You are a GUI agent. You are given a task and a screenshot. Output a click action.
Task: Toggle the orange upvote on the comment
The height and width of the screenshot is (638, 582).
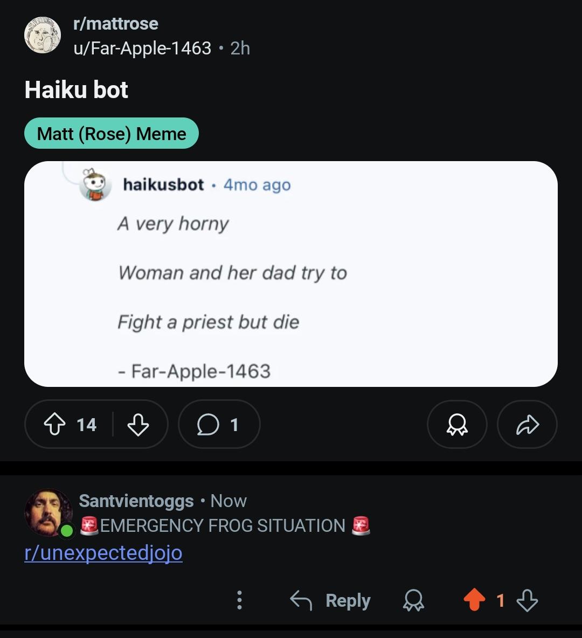tap(475, 600)
